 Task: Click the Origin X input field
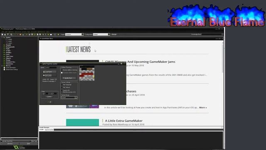[46, 93]
